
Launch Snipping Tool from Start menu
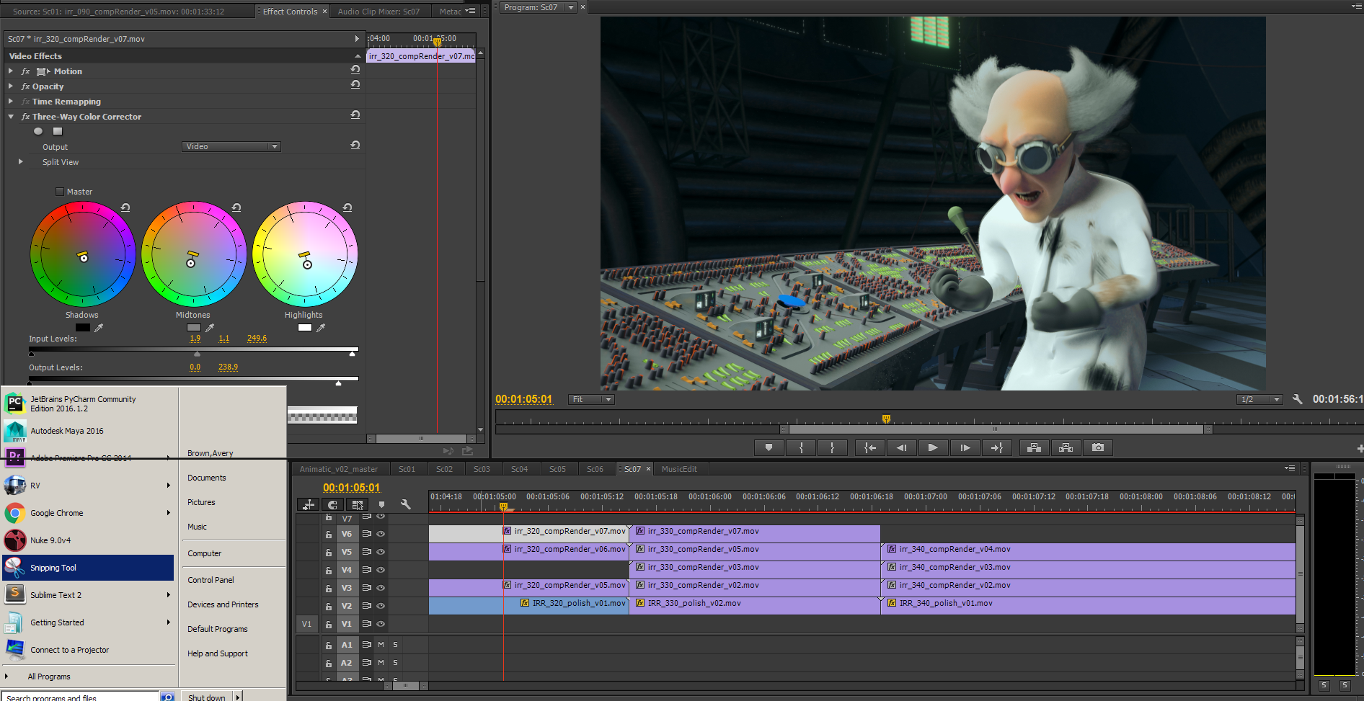point(53,568)
